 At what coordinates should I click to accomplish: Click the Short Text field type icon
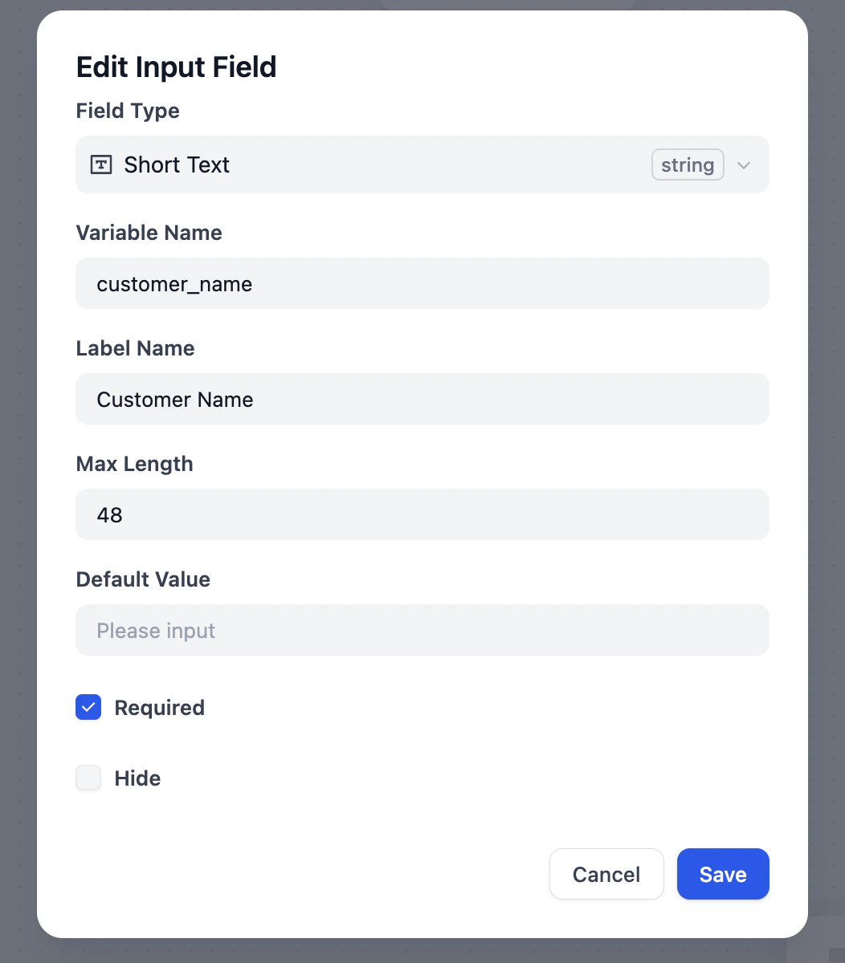[x=100, y=164]
